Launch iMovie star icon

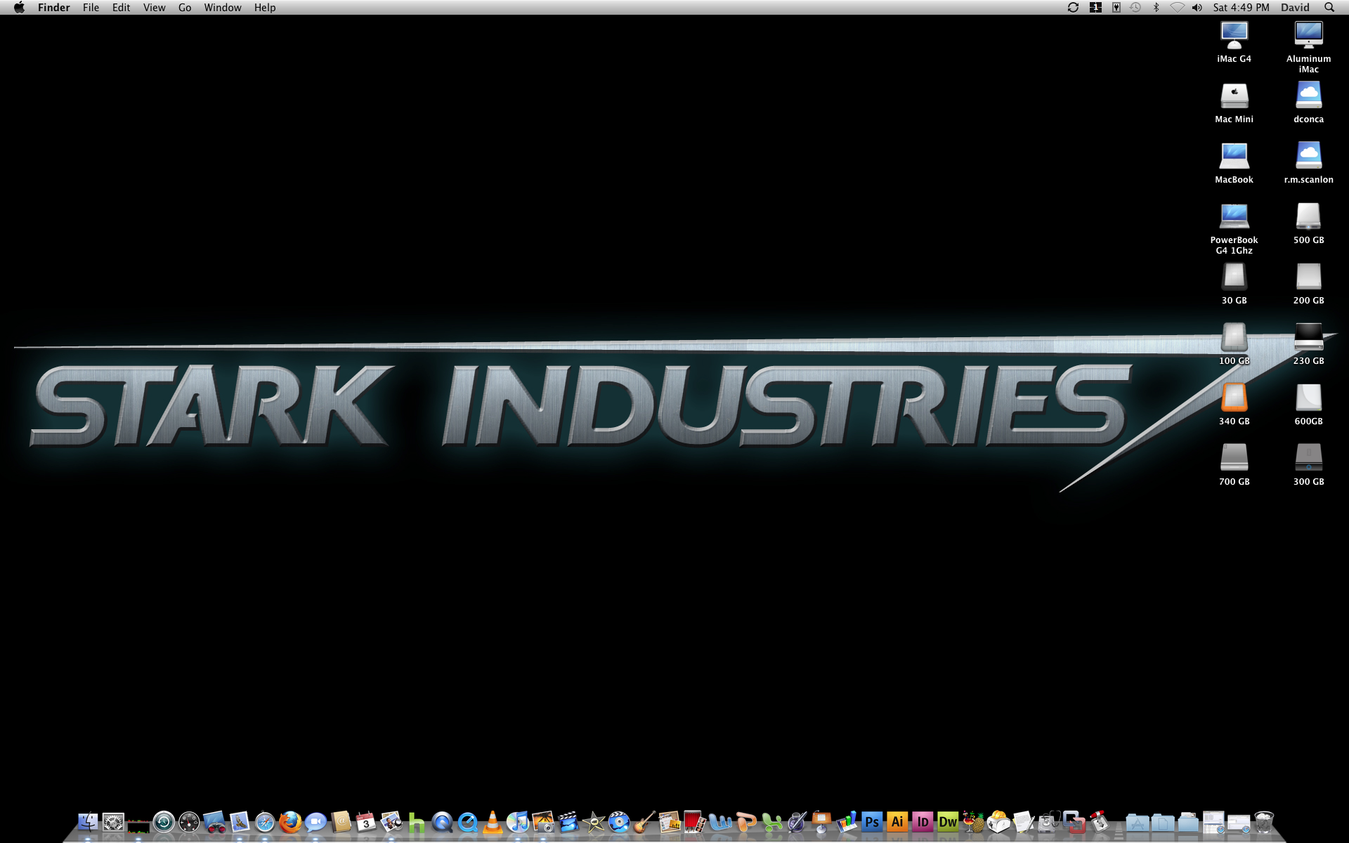click(594, 821)
